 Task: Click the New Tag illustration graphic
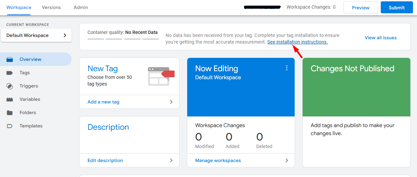point(161,76)
